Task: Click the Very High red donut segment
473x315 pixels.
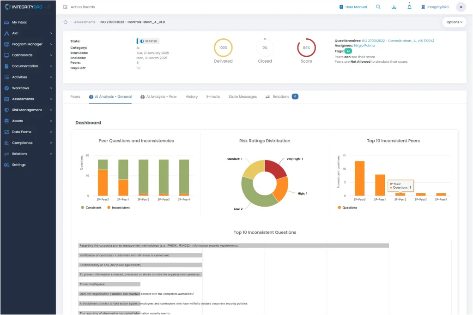Action: 275,169
